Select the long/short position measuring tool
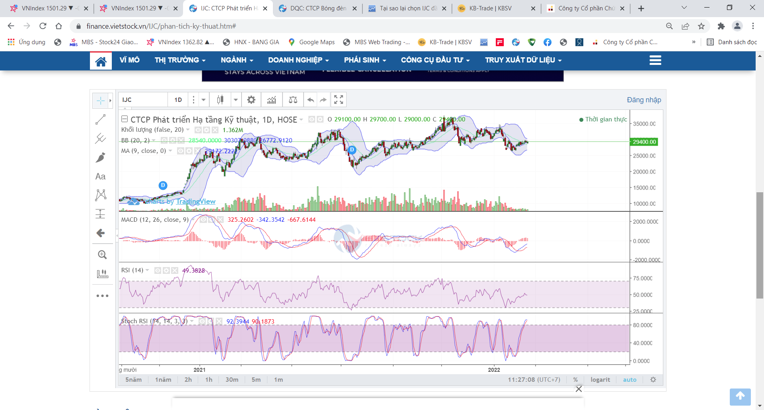764x410 pixels. tap(100, 214)
